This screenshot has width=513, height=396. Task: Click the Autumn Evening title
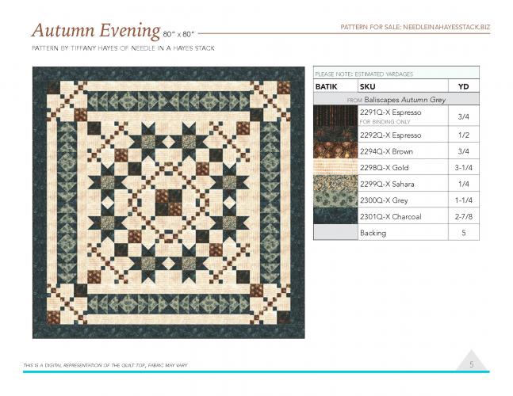[94, 31]
